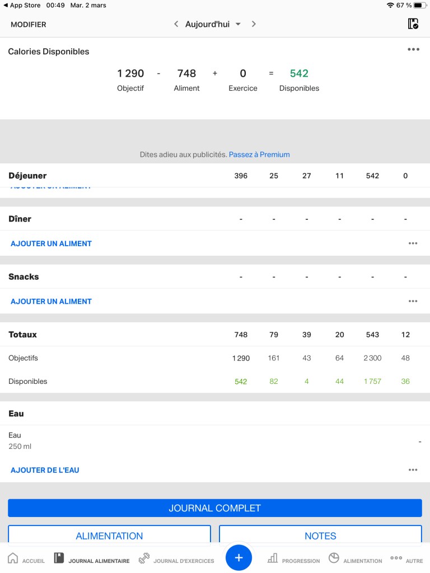The width and height of the screenshot is (430, 573).
Task: Click the Journal complet button
Action: [x=215, y=508]
